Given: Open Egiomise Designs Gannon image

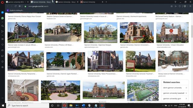Looking at the screenshot, I should pos(100,32).
